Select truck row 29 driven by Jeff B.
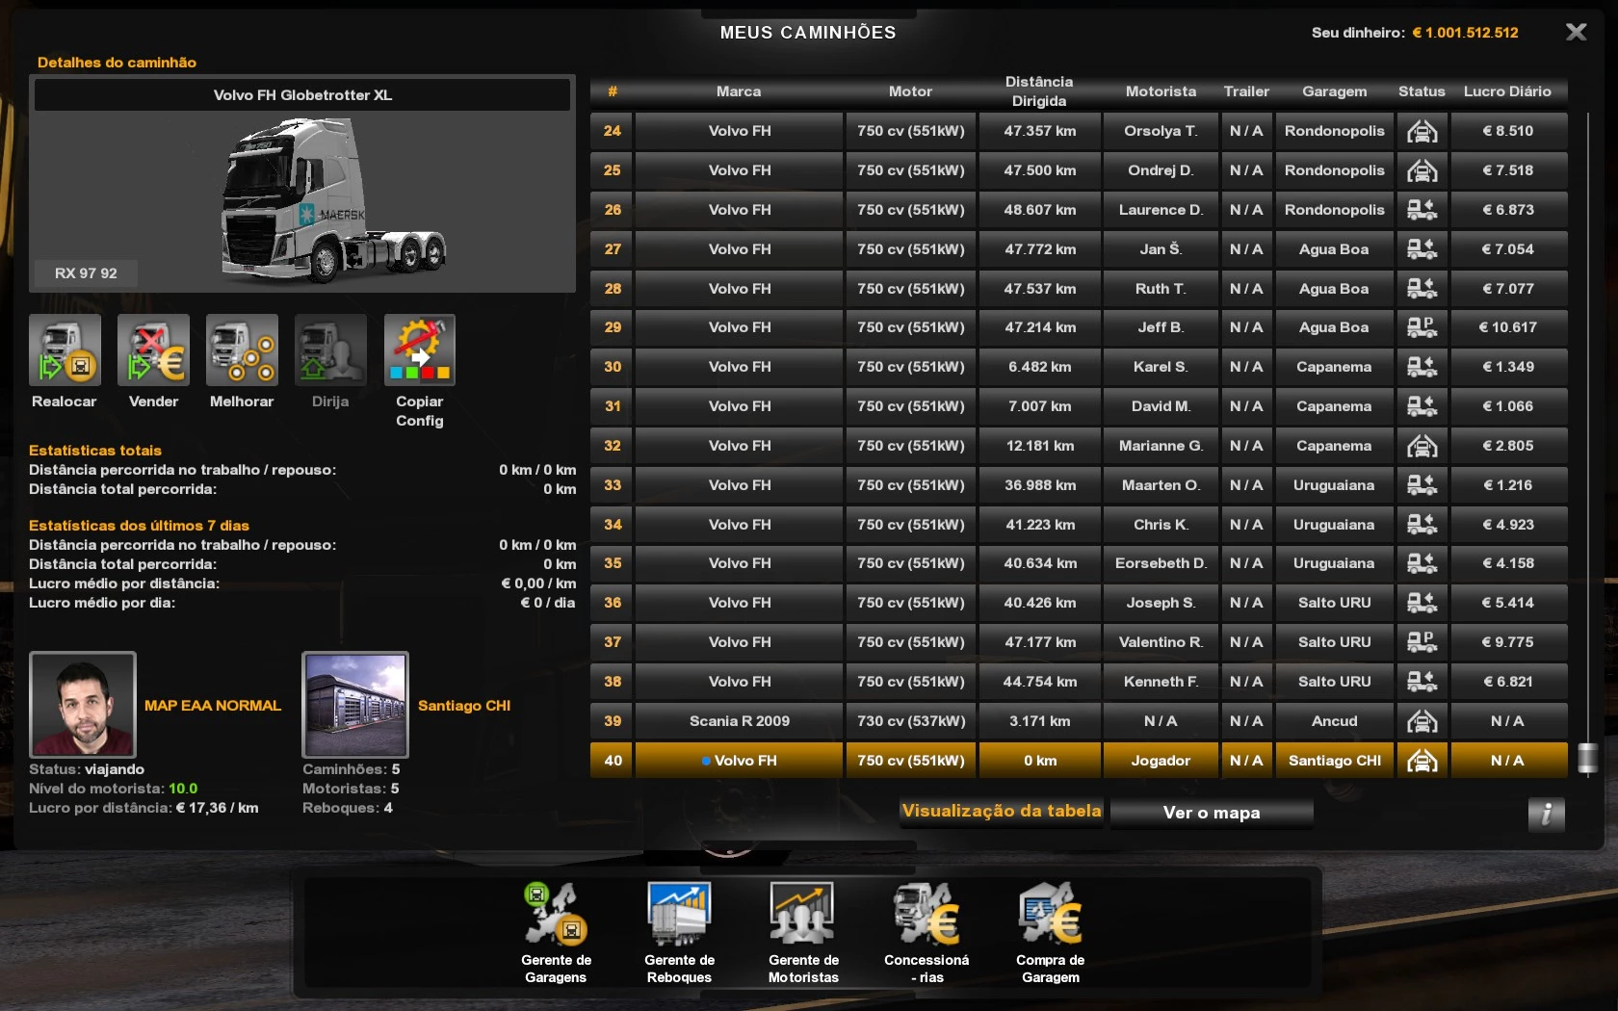Image resolution: width=1618 pixels, height=1011 pixels. click(1160, 327)
